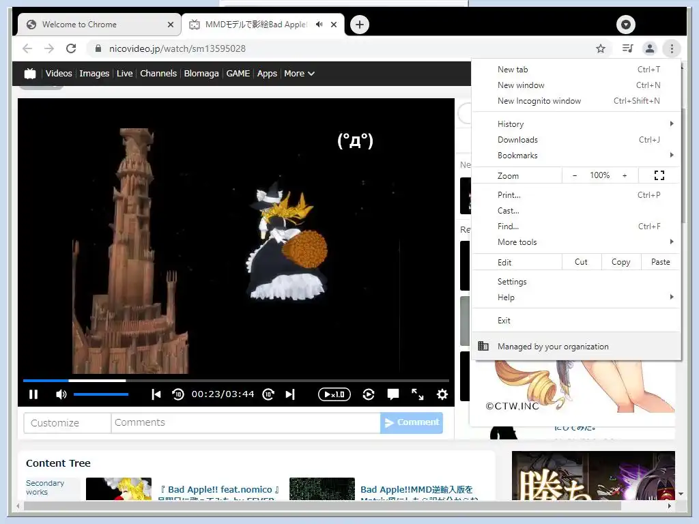699x524 pixels.
Task: Expand the Bookmarks submenu
Action: coord(575,155)
